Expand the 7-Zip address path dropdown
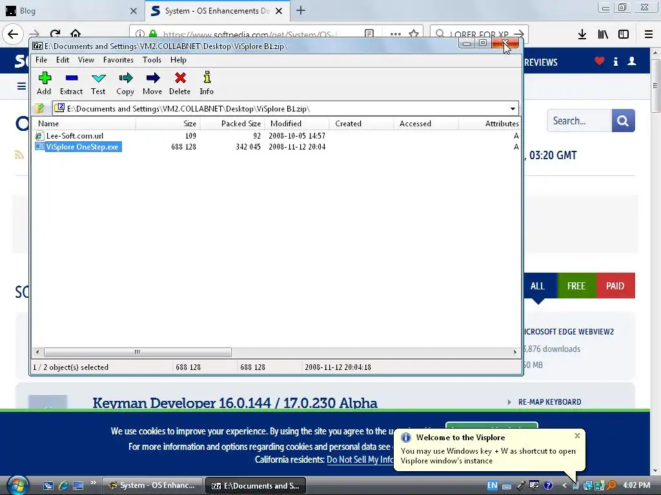 (513, 108)
